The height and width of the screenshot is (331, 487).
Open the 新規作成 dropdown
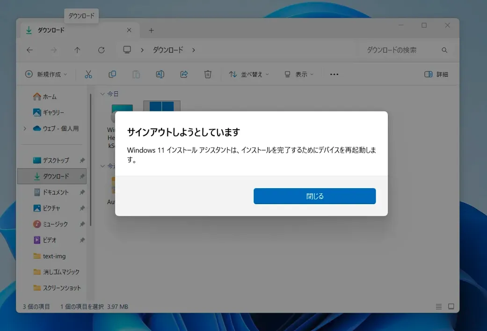click(46, 74)
